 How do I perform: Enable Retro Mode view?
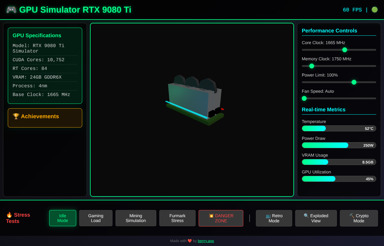pyautogui.click(x=274, y=218)
